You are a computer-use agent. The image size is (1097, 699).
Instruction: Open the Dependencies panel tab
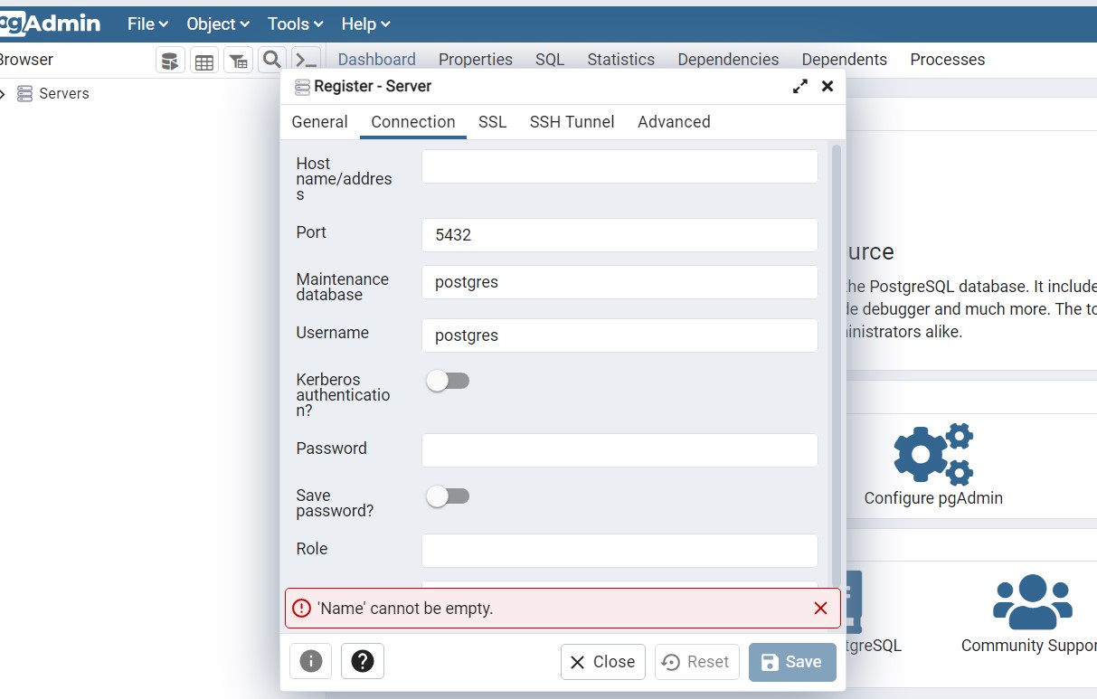(728, 60)
